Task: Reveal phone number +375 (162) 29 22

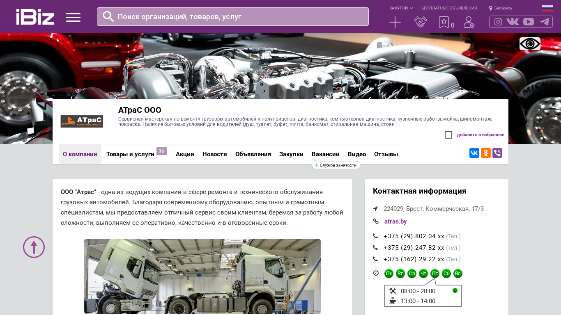Action: 414,259
